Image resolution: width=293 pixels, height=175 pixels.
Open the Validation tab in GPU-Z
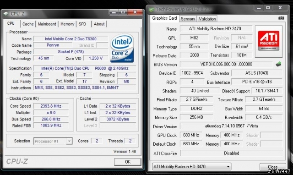[207, 19]
